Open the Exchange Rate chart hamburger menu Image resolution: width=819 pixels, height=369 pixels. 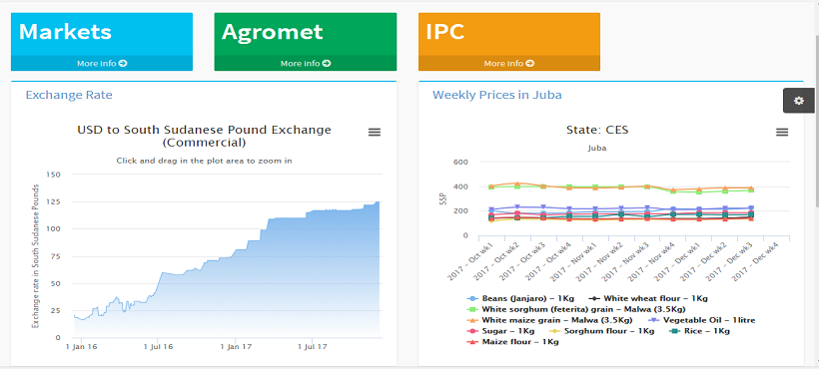pyautogui.click(x=375, y=133)
